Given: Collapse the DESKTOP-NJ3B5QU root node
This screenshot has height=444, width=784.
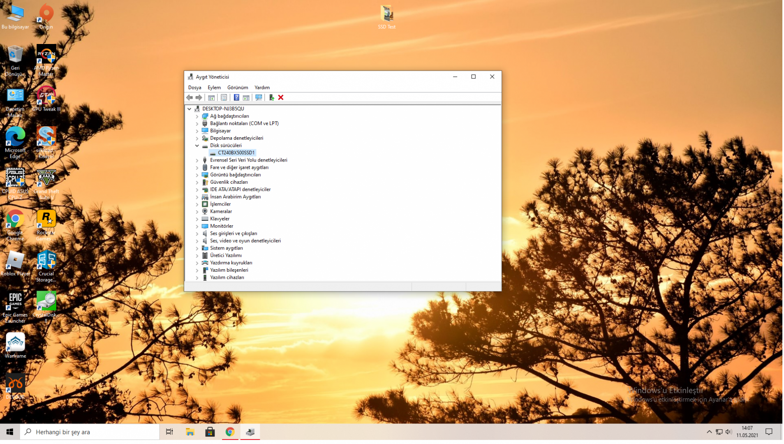Looking at the screenshot, I should [190, 109].
